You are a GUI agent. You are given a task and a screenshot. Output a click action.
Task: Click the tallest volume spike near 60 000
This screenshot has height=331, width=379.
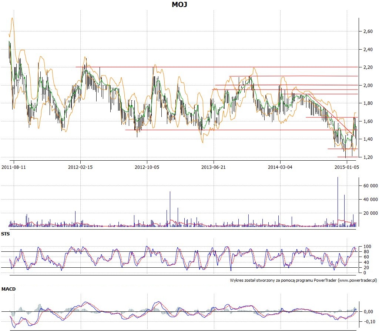[x=338, y=202]
